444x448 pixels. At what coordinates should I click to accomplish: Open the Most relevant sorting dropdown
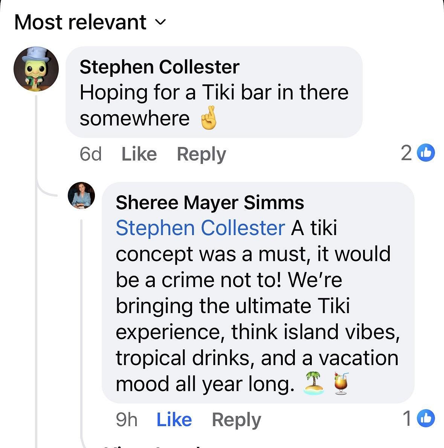click(80, 22)
